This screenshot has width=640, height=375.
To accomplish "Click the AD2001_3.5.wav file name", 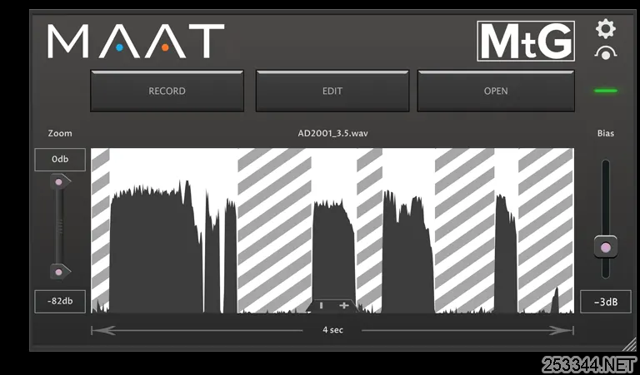I will tap(332, 133).
